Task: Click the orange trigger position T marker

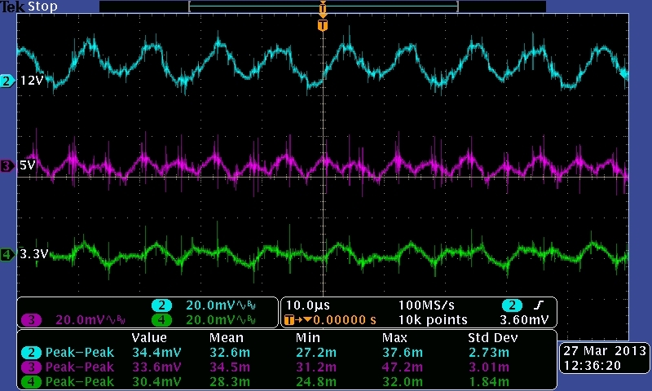Action: pos(323,25)
